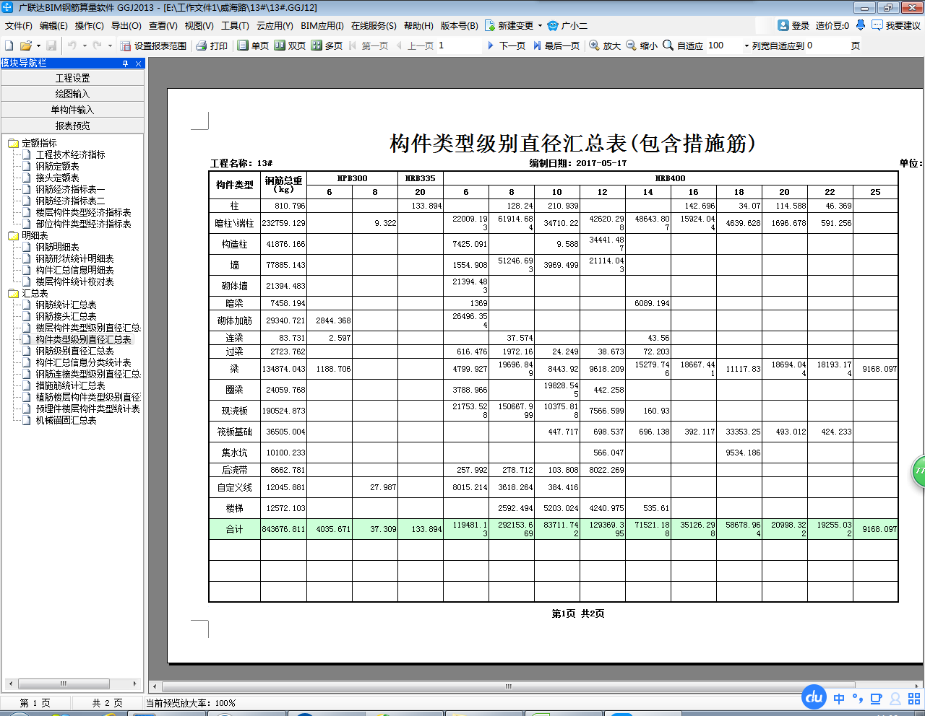Open the 工具(T) menu

pyautogui.click(x=235, y=25)
